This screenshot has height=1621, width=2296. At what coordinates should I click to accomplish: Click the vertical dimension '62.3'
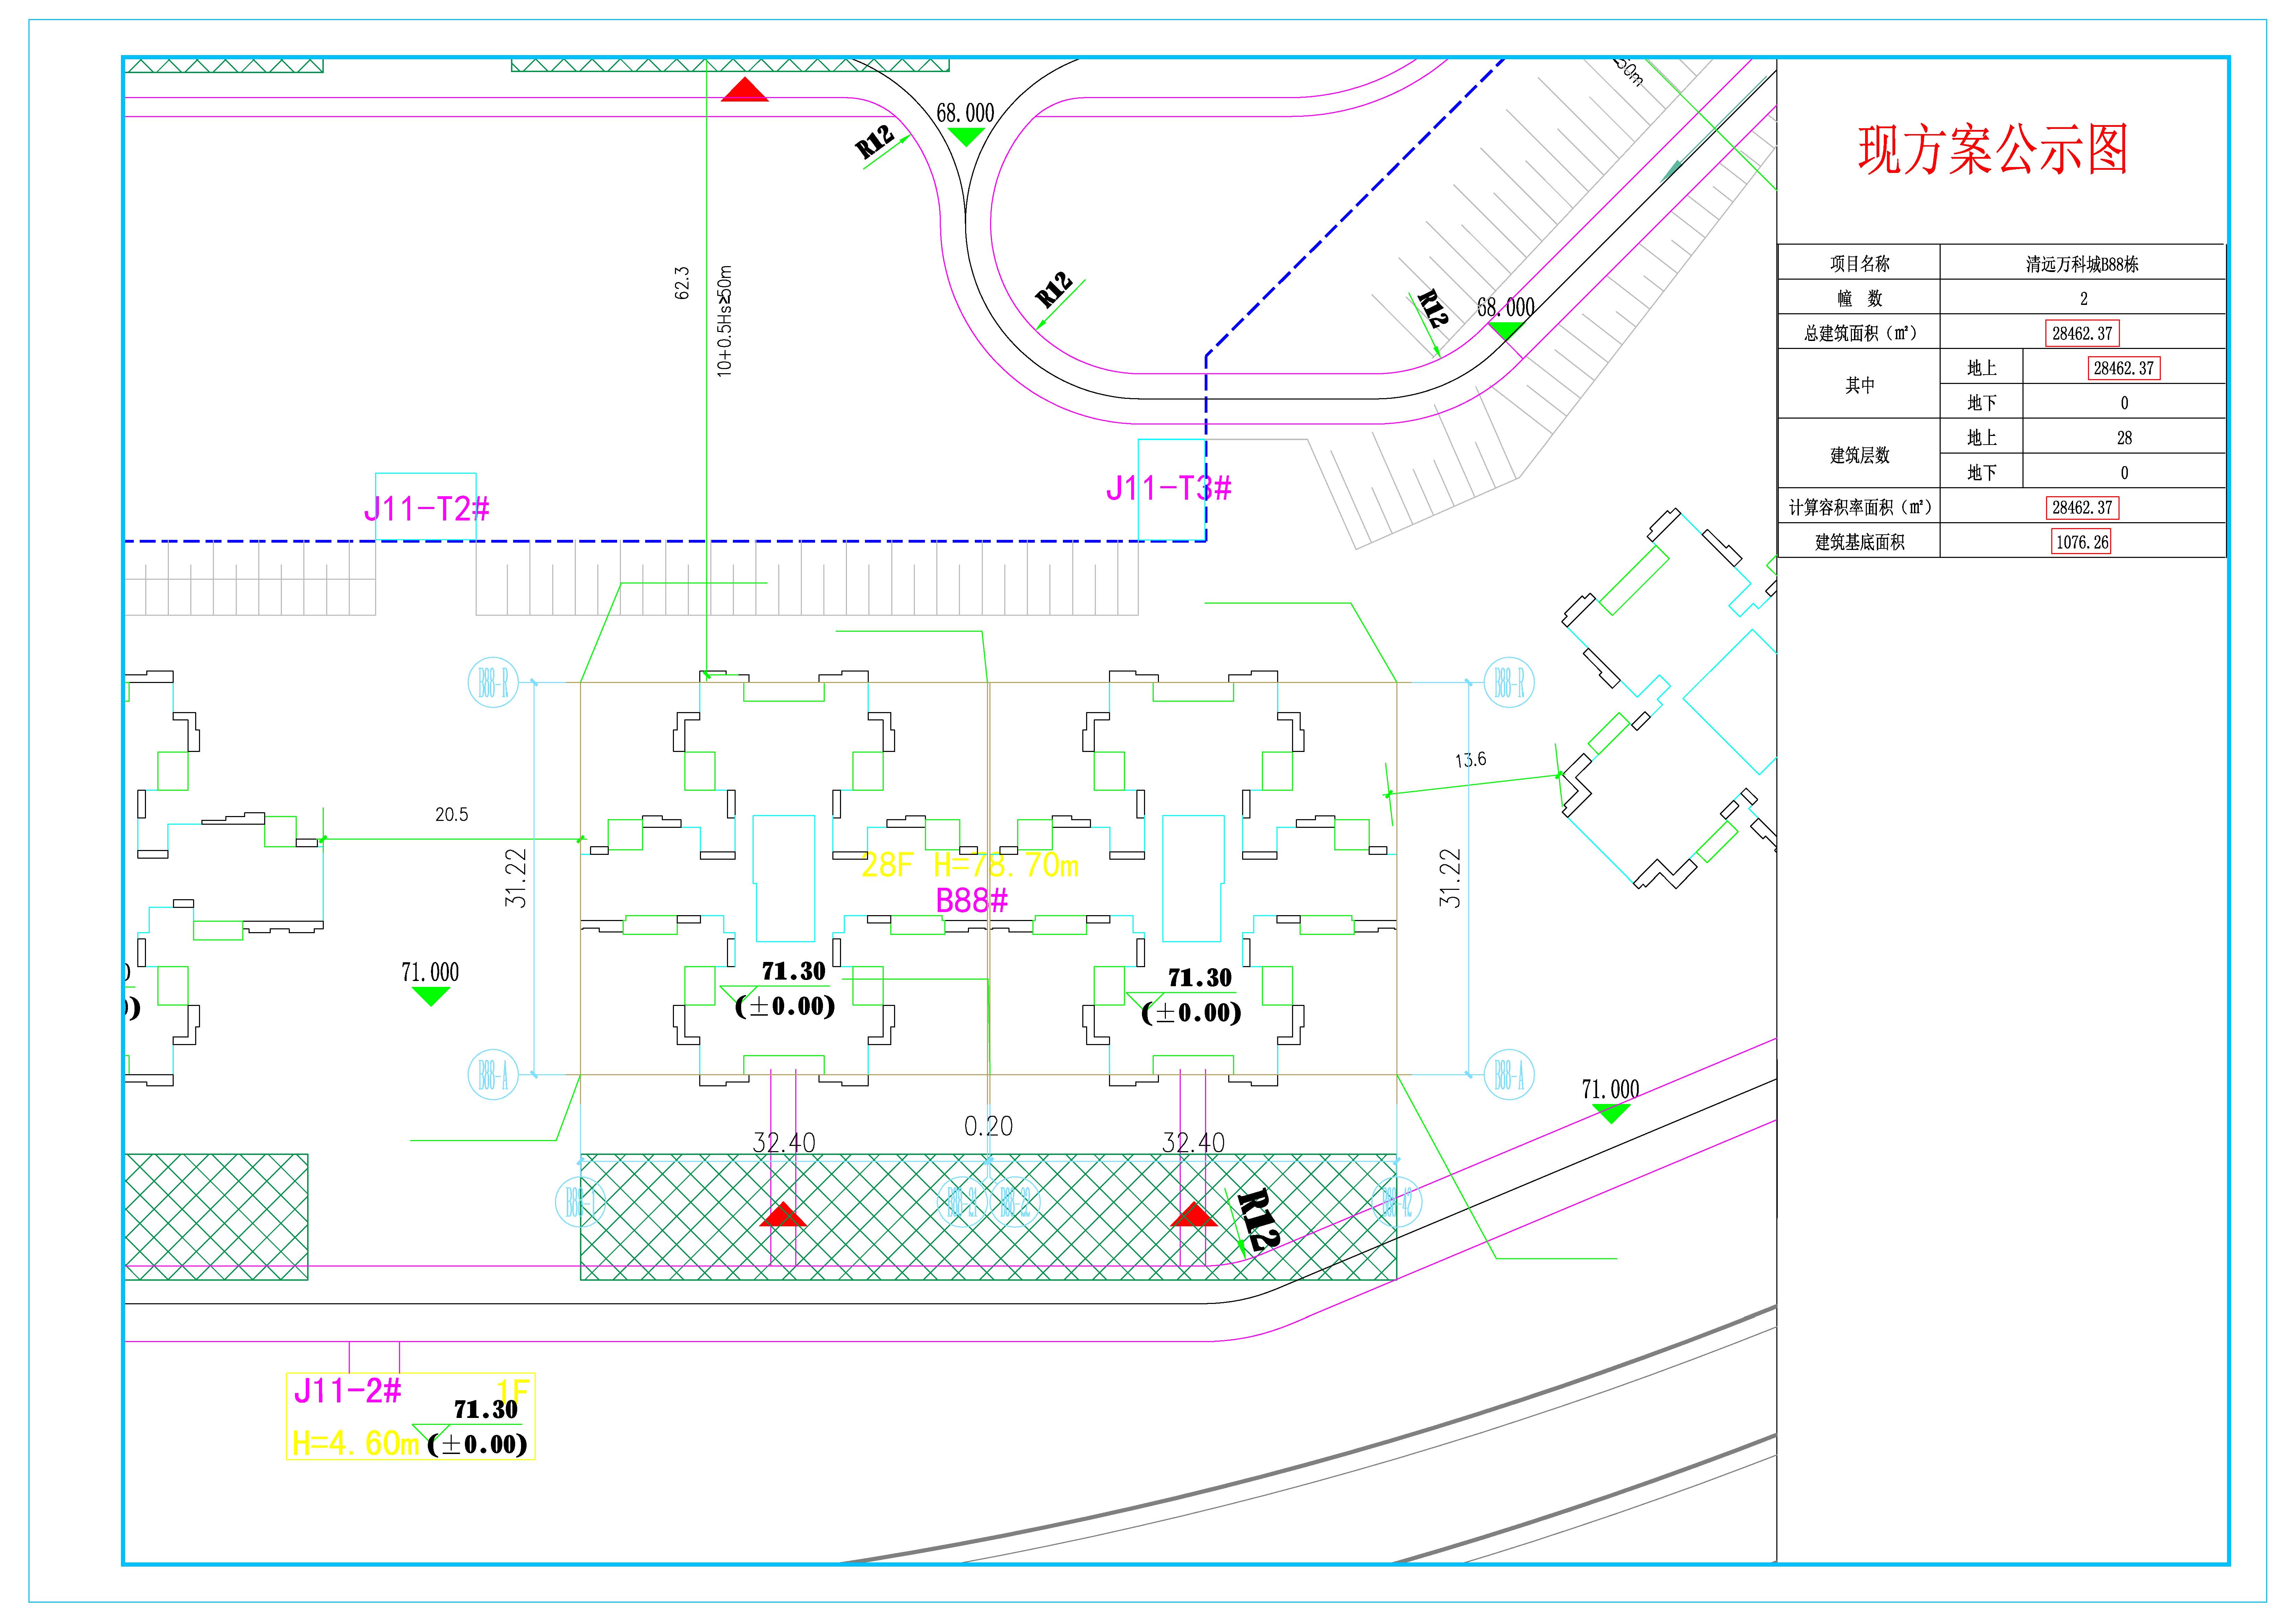[x=682, y=283]
